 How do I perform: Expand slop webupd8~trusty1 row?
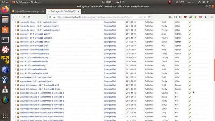pyautogui.click(x=15, y=73)
